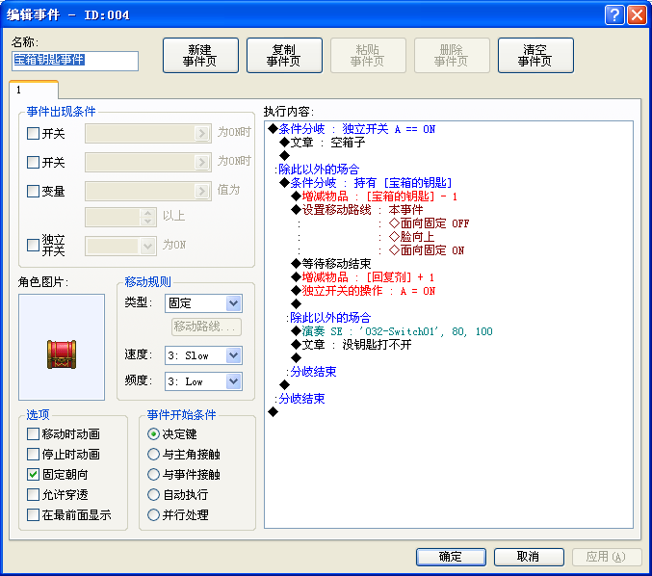Select the 自动执行 trigger radio button
This screenshot has width=652, height=576.
[153, 495]
